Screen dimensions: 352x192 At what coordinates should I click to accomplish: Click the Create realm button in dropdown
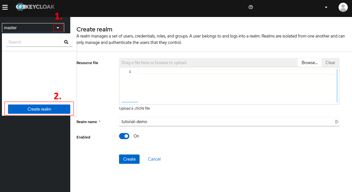39,109
